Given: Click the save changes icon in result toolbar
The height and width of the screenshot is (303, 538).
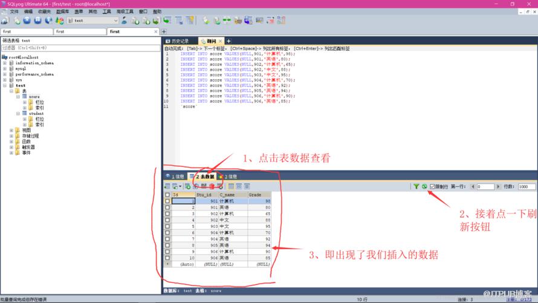Looking at the screenshot, I should 204,186.
